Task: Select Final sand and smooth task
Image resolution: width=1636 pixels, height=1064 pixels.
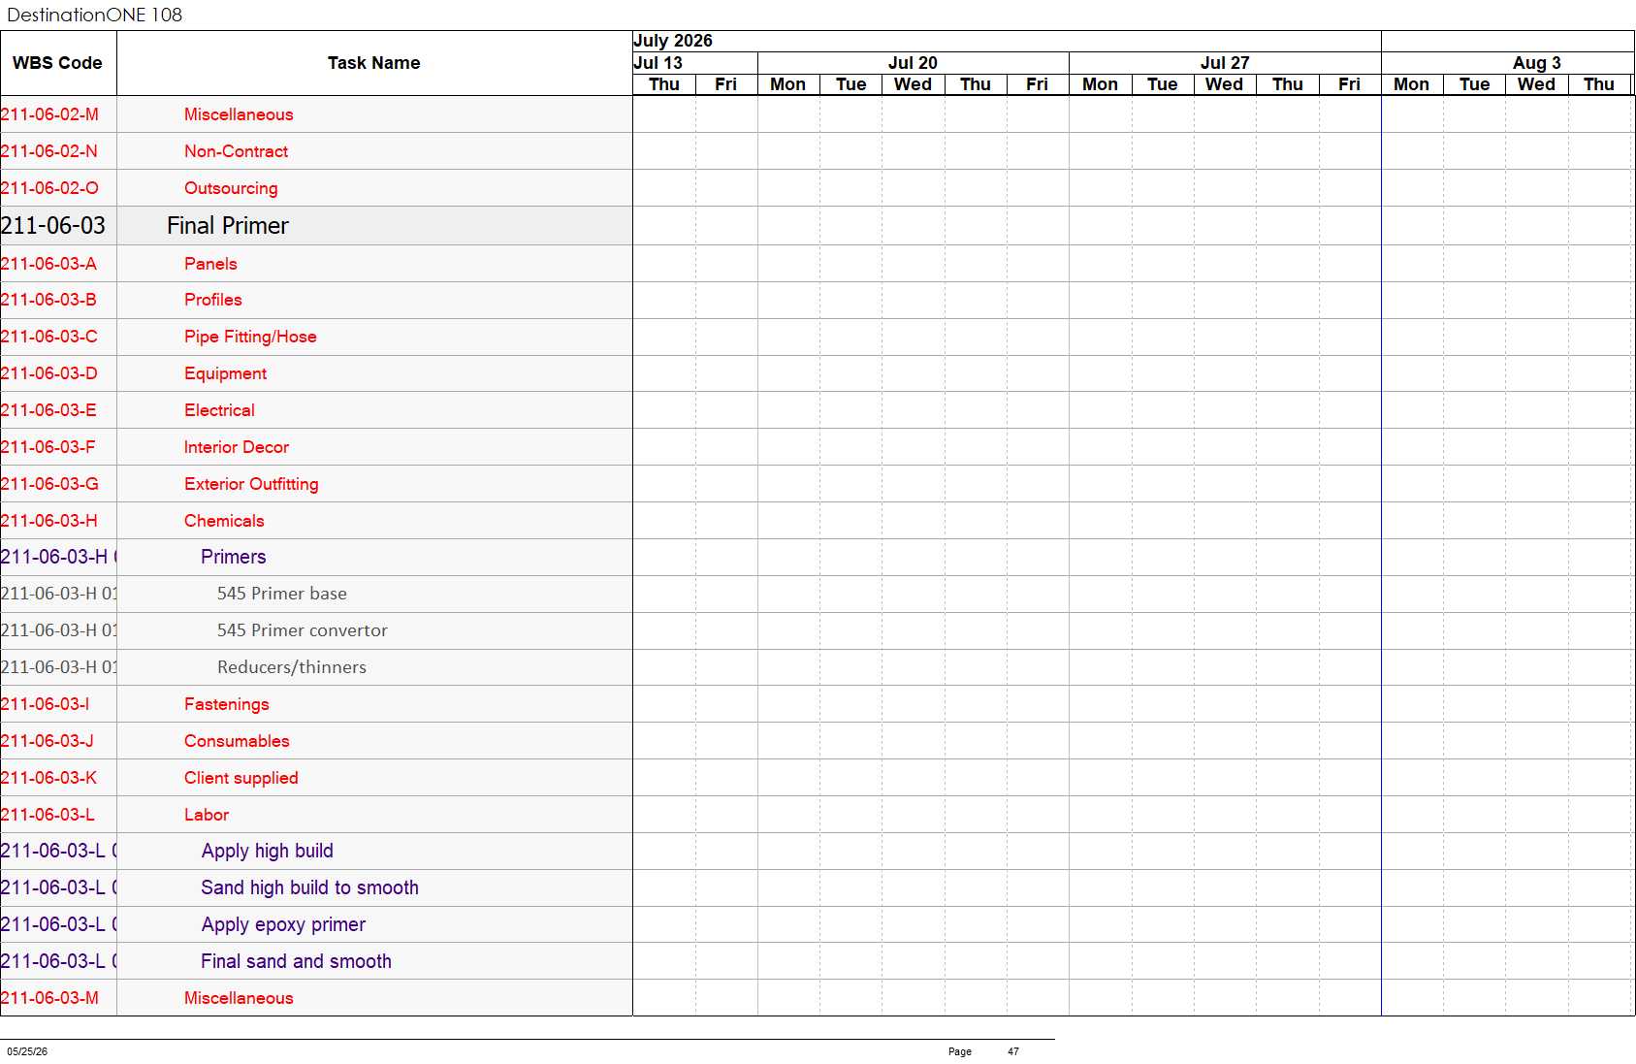Action: coord(296,961)
